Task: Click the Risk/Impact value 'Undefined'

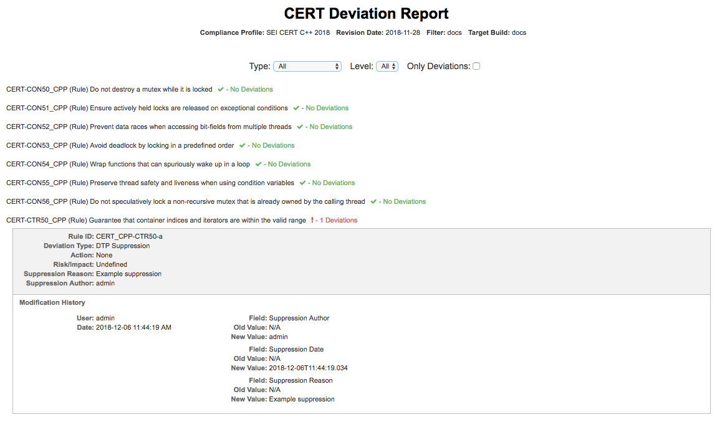Action: (x=112, y=265)
